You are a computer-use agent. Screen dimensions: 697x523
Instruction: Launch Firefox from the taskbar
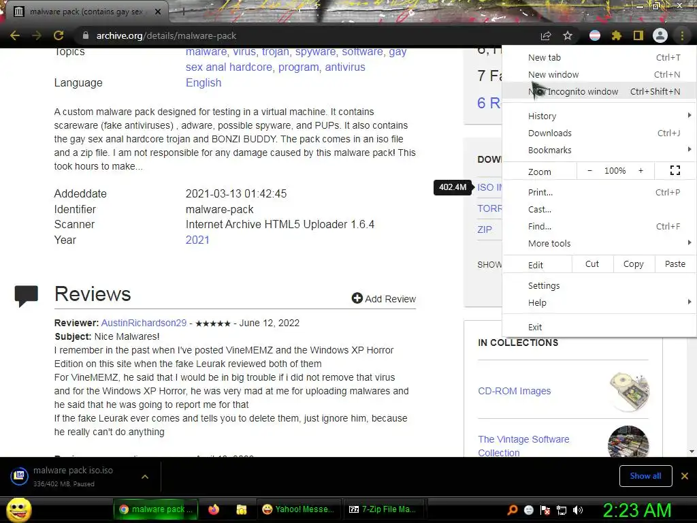[x=214, y=509]
